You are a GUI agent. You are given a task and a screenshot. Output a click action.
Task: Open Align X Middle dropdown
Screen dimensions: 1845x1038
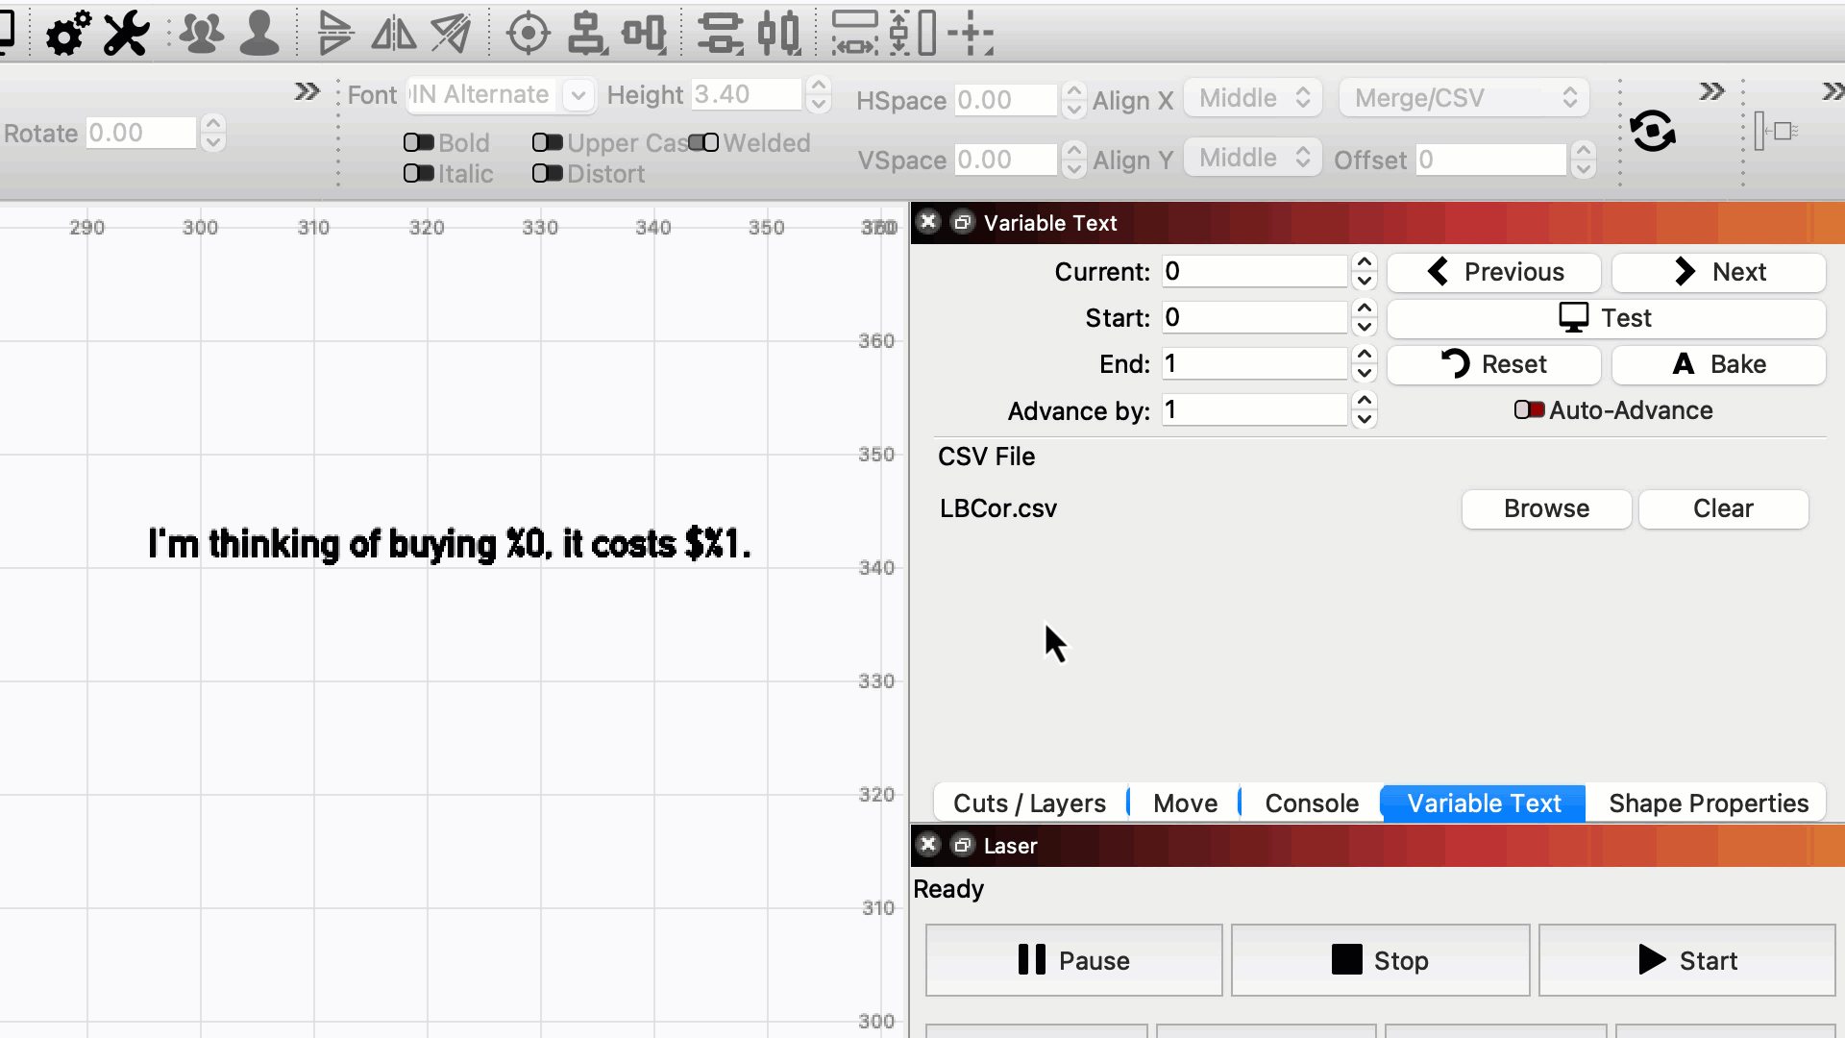tap(1253, 98)
